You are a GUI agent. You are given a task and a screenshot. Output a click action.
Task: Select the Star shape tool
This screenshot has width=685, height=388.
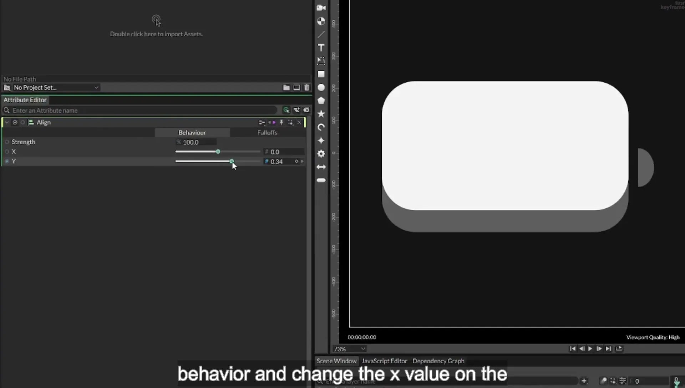pos(321,114)
